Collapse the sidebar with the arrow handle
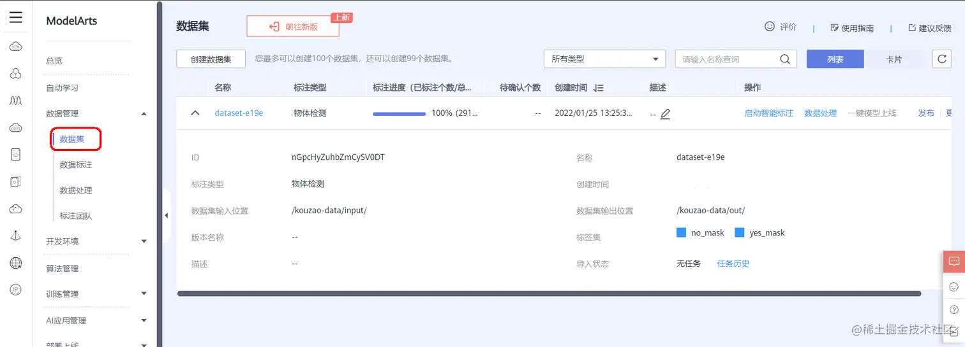965x347 pixels. point(166,216)
